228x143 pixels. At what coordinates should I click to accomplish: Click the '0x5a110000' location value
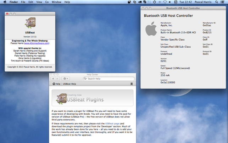tap(168, 83)
